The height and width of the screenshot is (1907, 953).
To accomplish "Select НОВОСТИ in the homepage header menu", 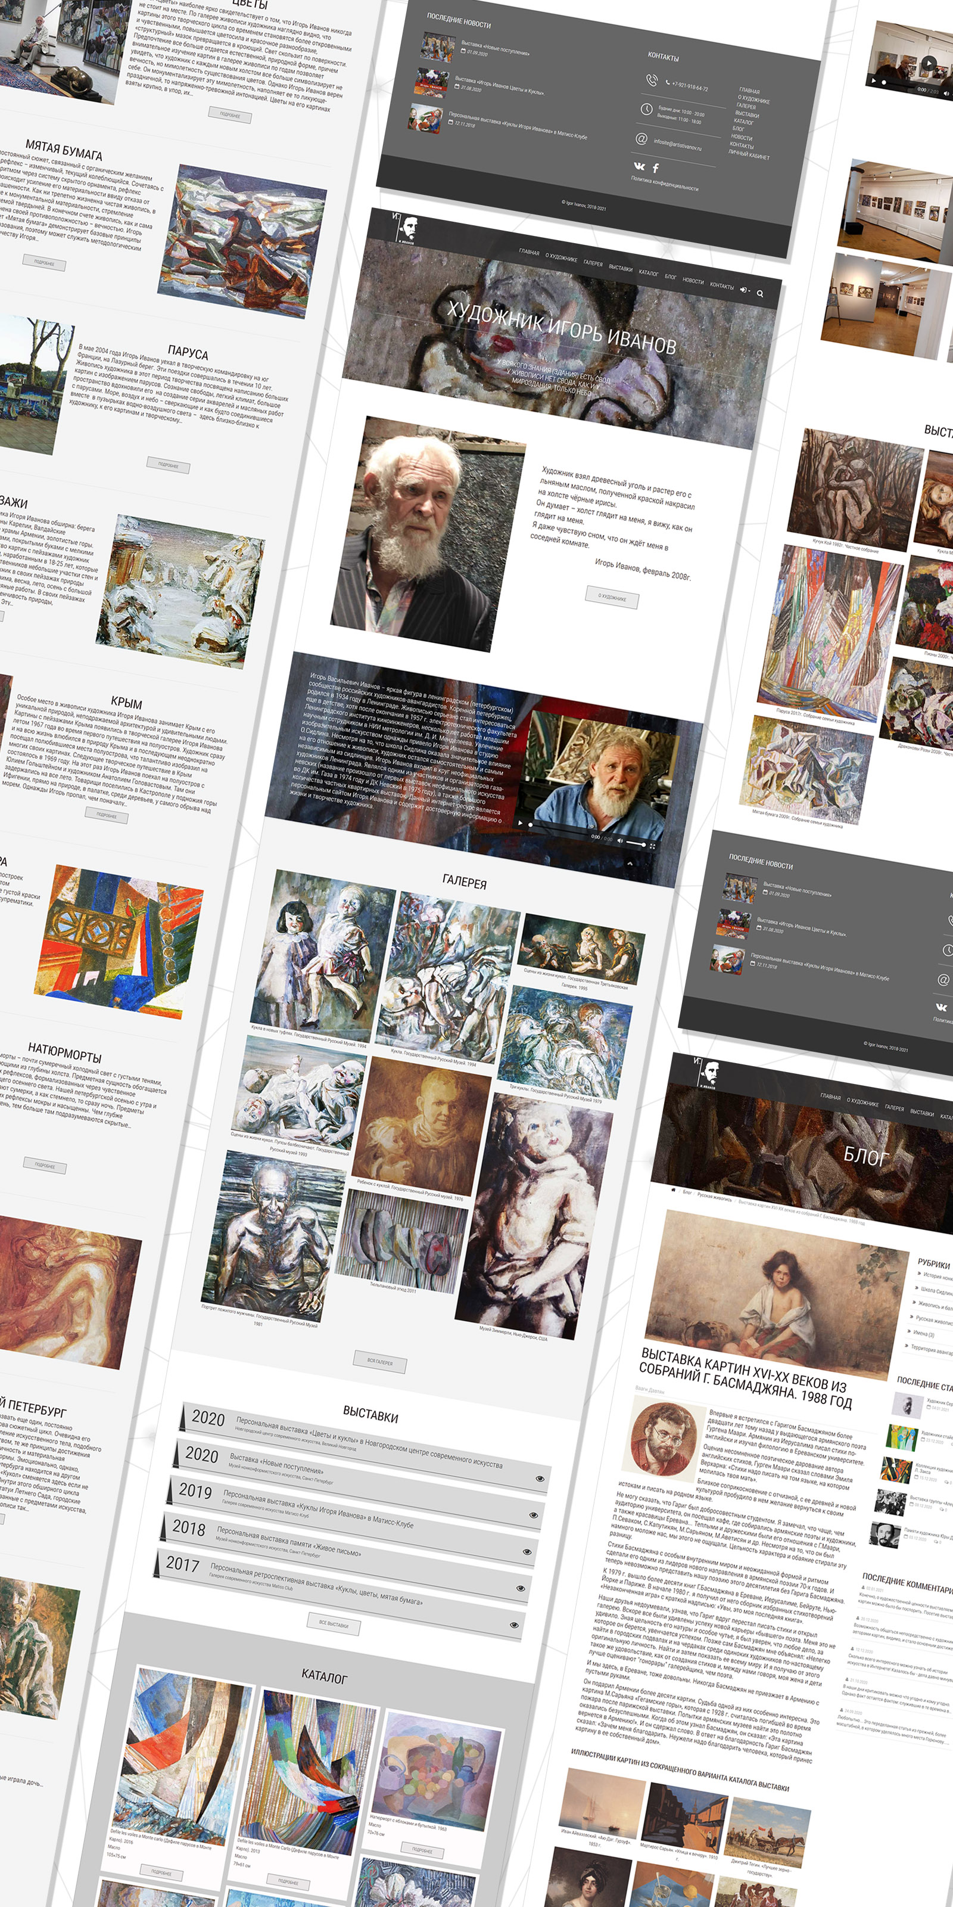I will point(693,281).
